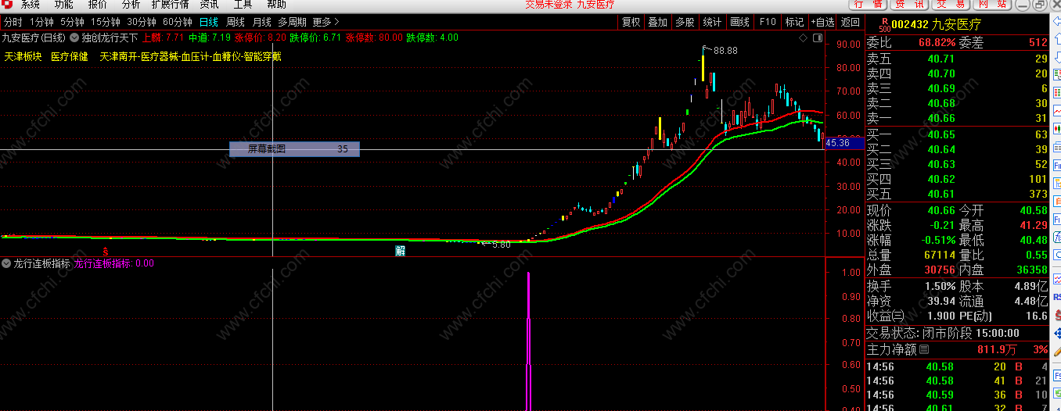
Task: Open the 功能 menu
Action: coord(64,5)
